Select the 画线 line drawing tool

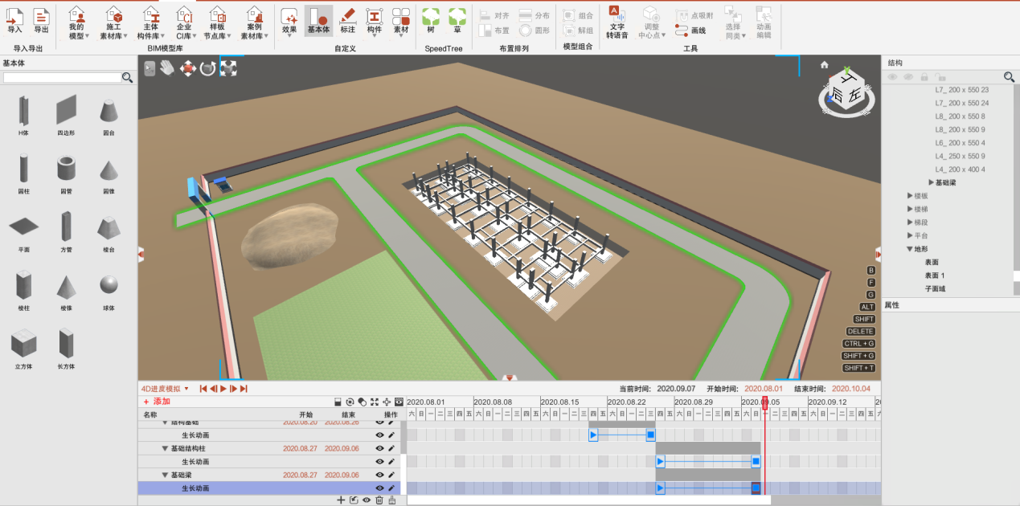(x=690, y=29)
